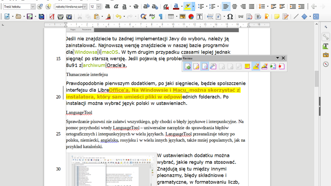The height and width of the screenshot is (186, 331).
Task: Open the paragraph style combo box
Action: pyautogui.click(x=19, y=6)
